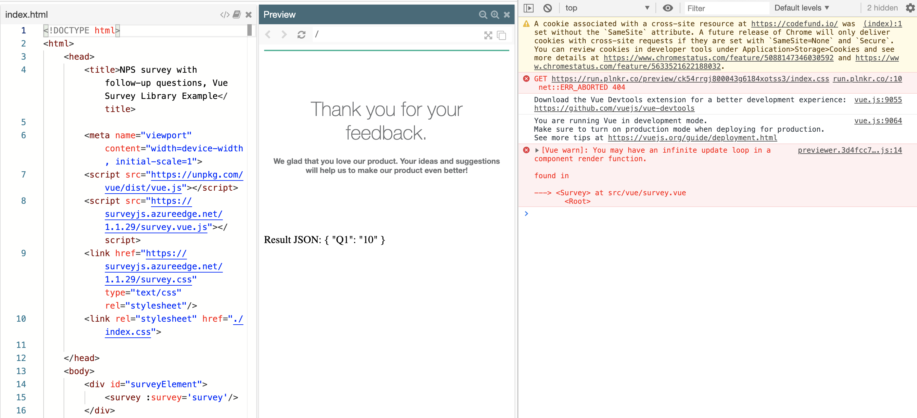Zoom in the Preview pane
Screen dimensions: 917x418
click(495, 15)
